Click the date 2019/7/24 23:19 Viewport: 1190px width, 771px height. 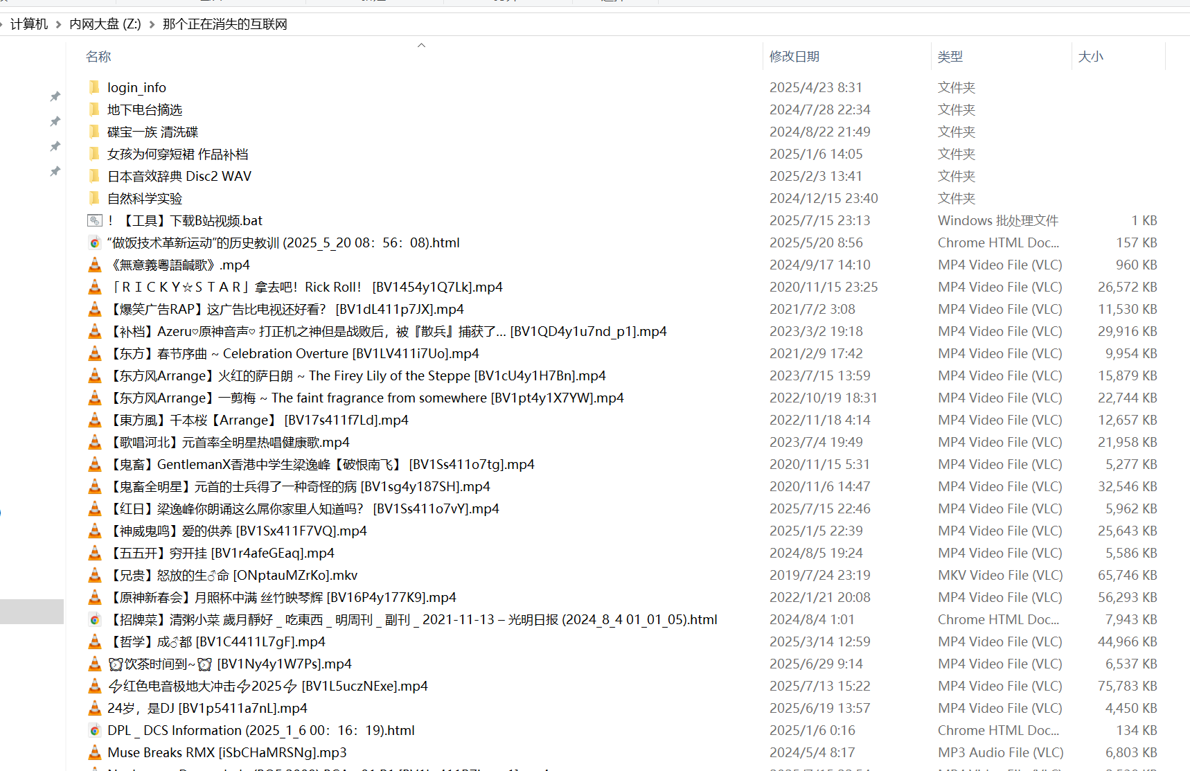tap(820, 575)
